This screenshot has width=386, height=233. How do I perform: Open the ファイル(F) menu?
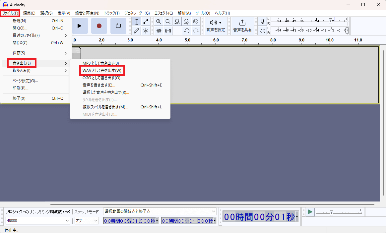click(x=10, y=13)
